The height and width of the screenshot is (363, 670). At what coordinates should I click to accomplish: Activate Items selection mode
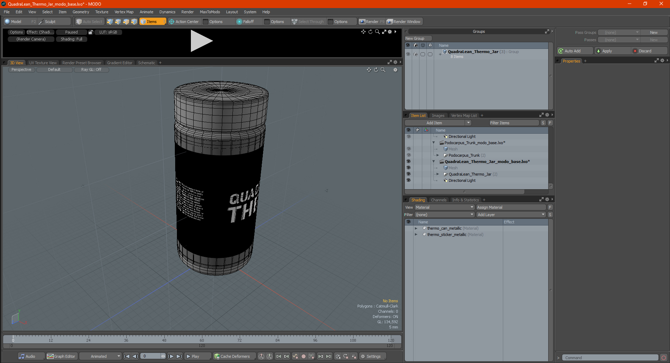pyautogui.click(x=152, y=22)
